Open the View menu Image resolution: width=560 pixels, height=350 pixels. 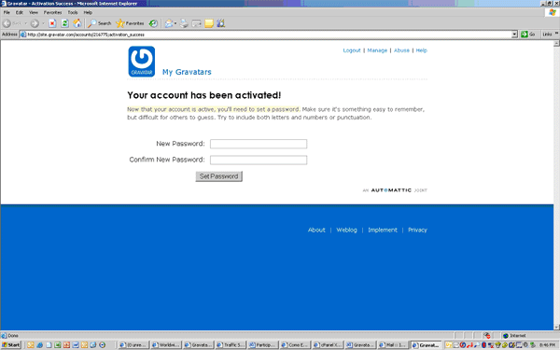[34, 12]
